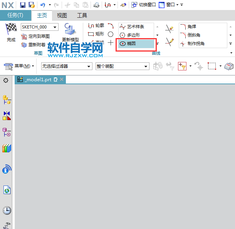Switch to the 主页 home tab

pyautogui.click(x=42, y=15)
